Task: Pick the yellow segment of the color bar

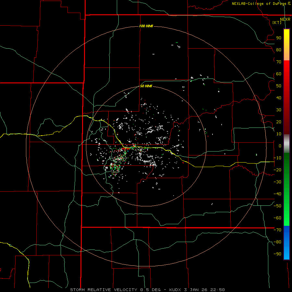Action: click(x=286, y=37)
